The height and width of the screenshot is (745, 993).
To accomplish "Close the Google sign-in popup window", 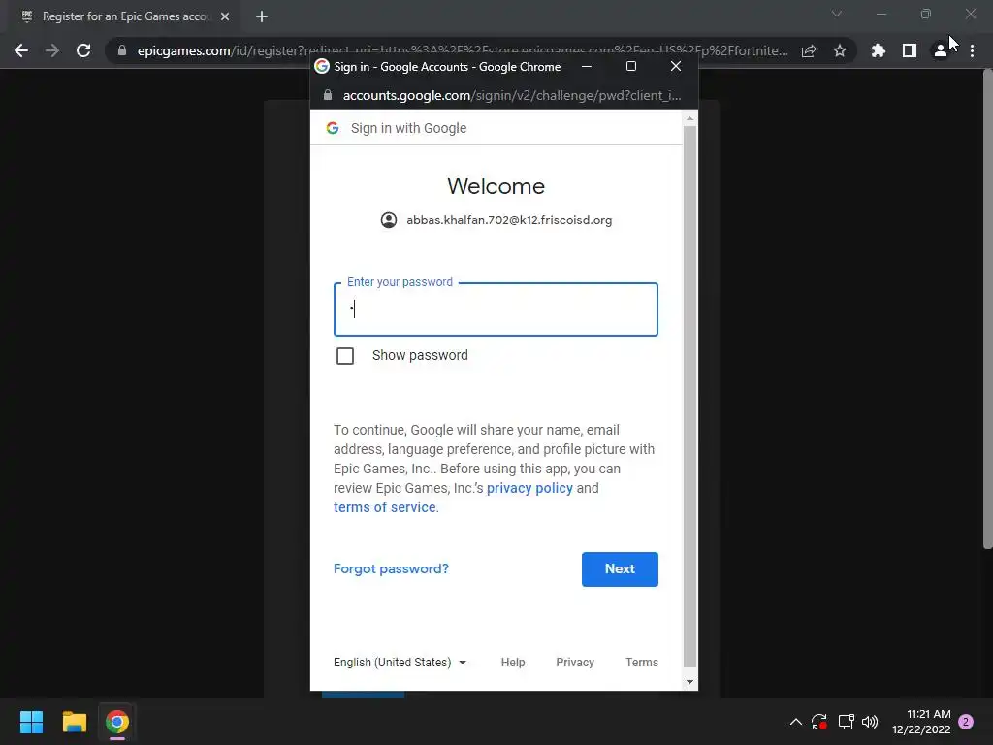I will [676, 66].
